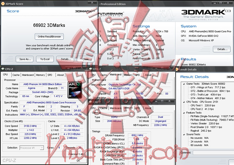Open Processor #1 selection dropdown

tap(32, 148)
